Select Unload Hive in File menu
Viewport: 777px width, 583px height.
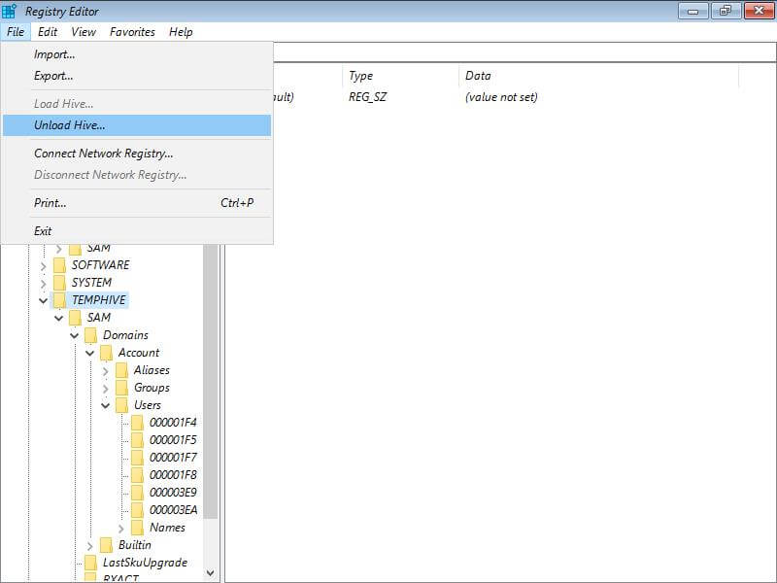[137, 125]
